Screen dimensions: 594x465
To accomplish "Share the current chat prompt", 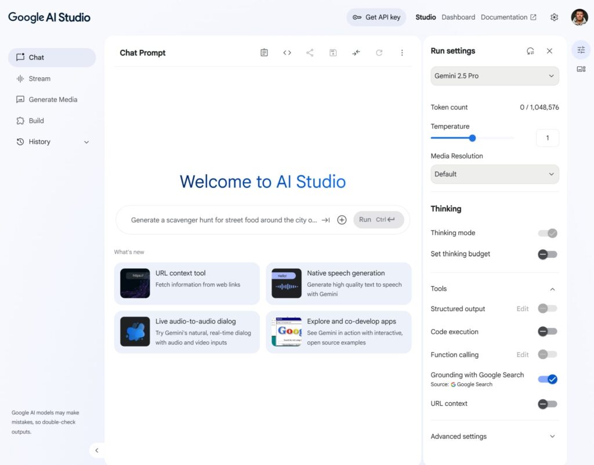I will pos(310,51).
